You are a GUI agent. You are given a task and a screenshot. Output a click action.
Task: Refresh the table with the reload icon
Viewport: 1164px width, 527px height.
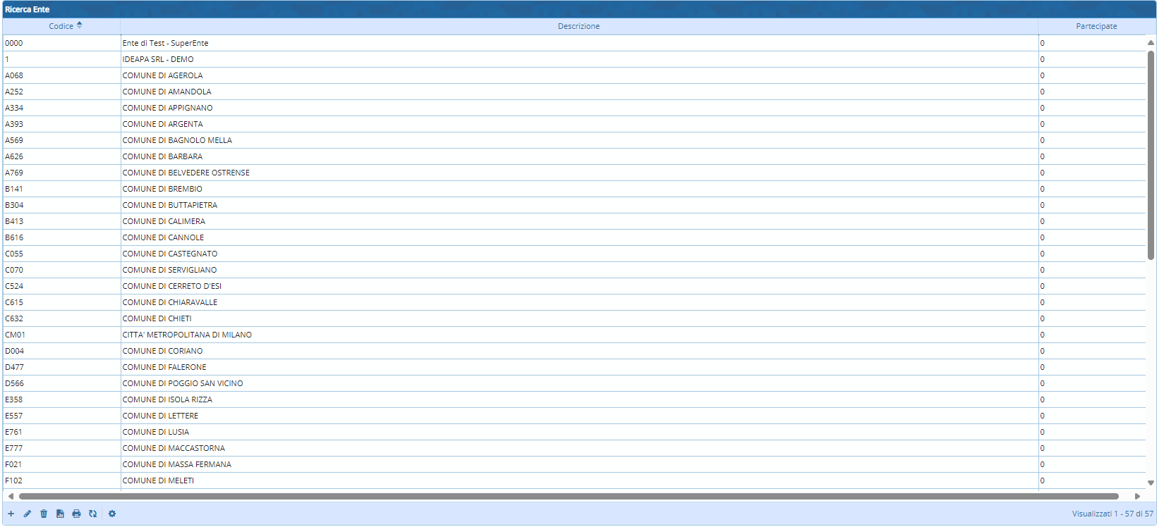coord(93,514)
